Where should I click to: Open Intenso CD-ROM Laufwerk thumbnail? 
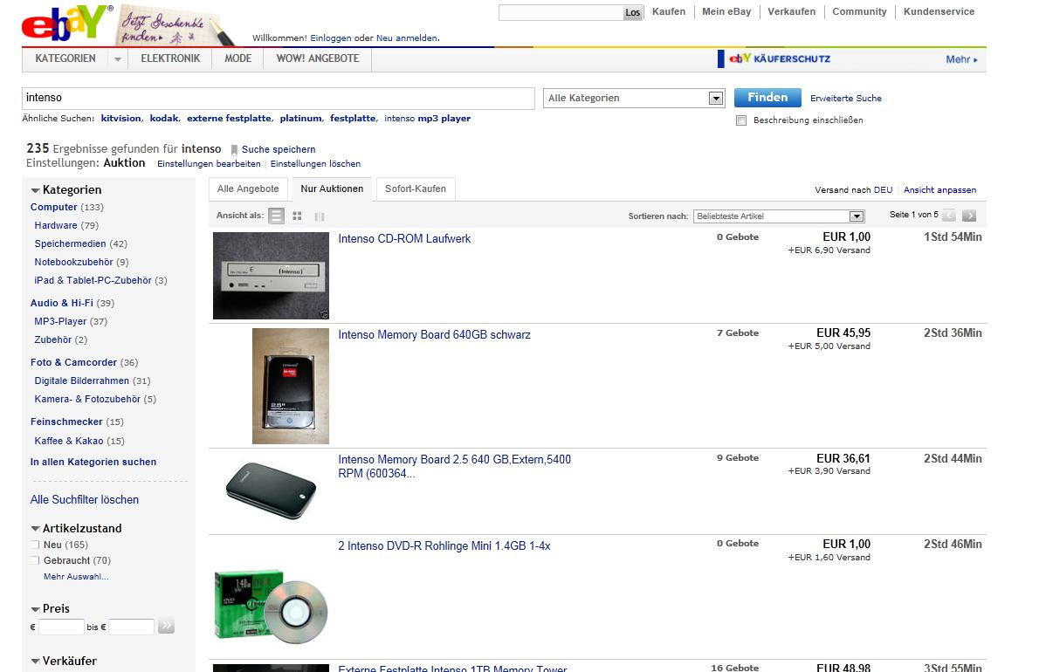[x=271, y=275]
